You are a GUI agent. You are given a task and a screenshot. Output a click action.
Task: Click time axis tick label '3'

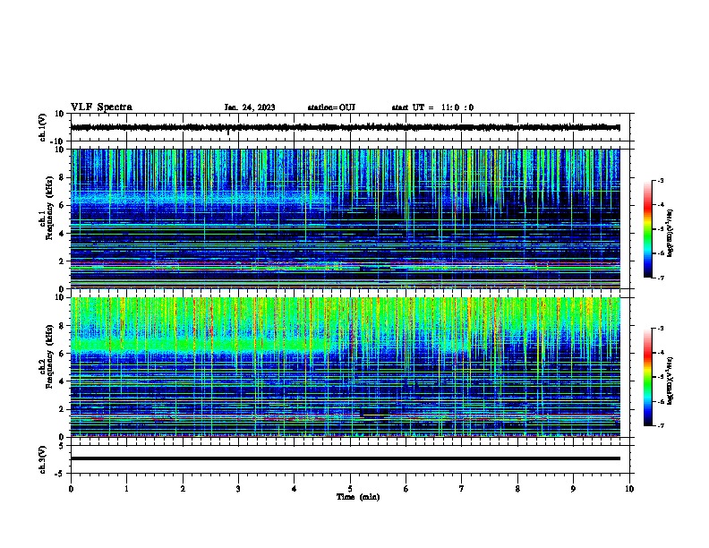pyautogui.click(x=238, y=489)
